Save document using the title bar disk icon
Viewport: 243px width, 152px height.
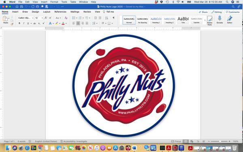click(x=21, y=6)
